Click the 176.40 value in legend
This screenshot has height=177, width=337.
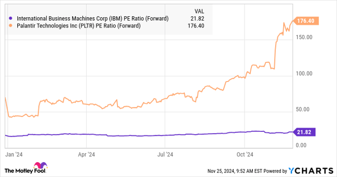[196, 26]
